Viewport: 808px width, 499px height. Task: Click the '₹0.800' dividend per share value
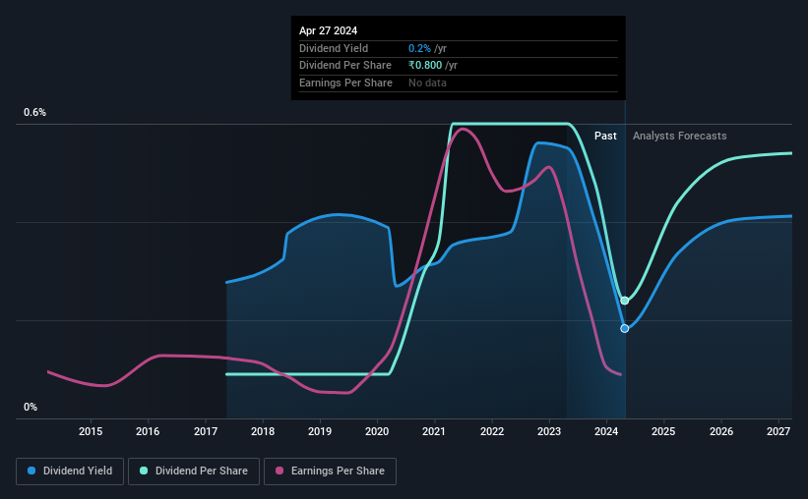point(425,66)
